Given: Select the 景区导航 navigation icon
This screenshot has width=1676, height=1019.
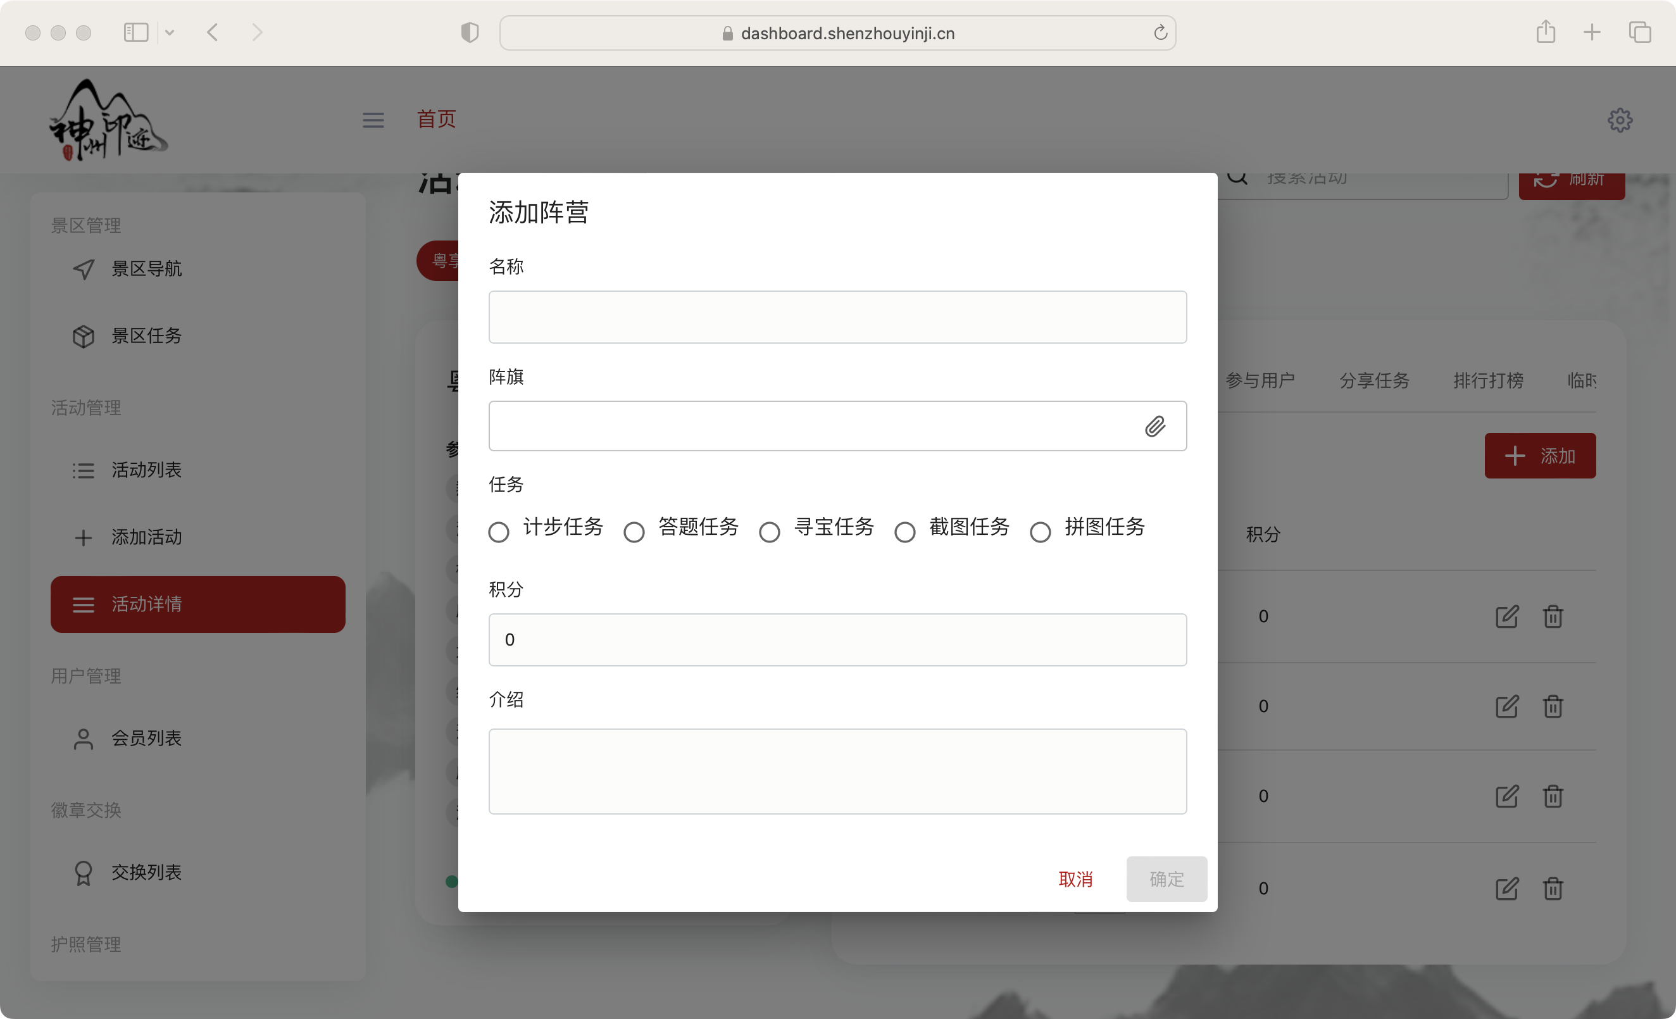Looking at the screenshot, I should pyautogui.click(x=83, y=269).
